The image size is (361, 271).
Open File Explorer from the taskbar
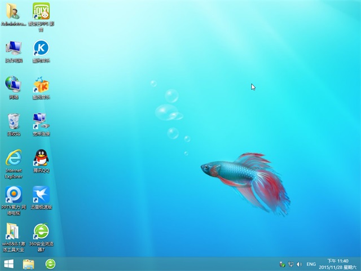point(29,264)
